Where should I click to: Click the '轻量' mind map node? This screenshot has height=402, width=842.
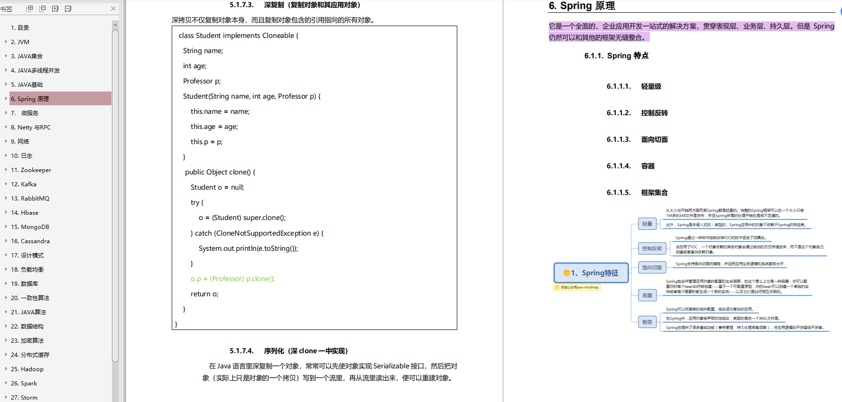point(647,224)
